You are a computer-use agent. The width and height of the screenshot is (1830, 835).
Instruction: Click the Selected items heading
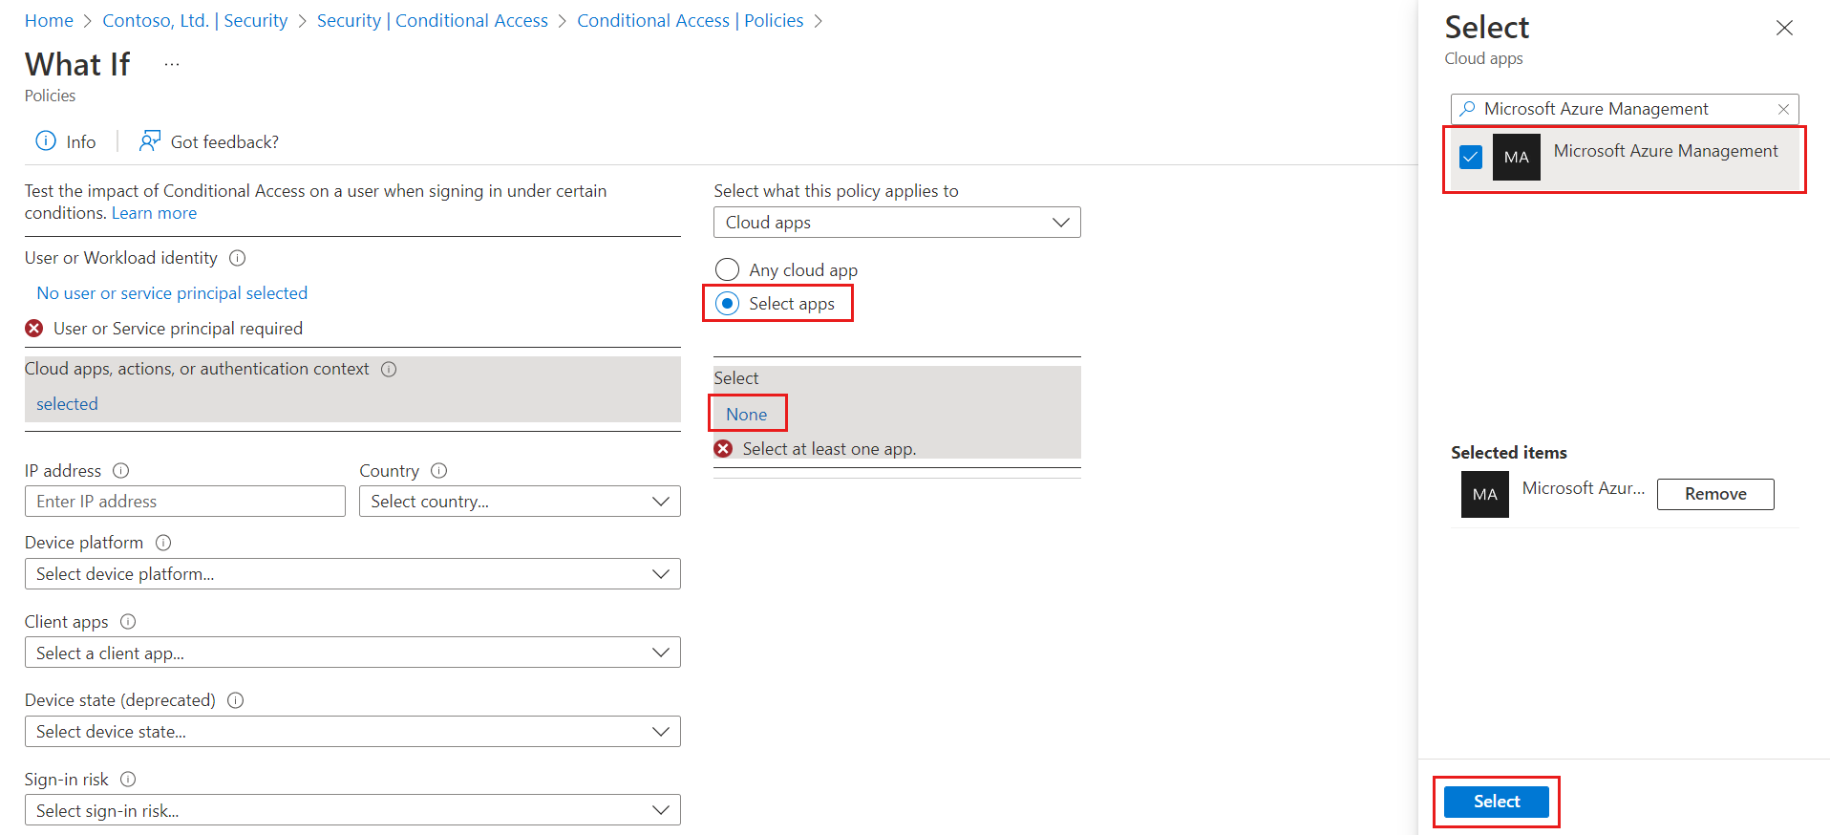pyautogui.click(x=1509, y=453)
